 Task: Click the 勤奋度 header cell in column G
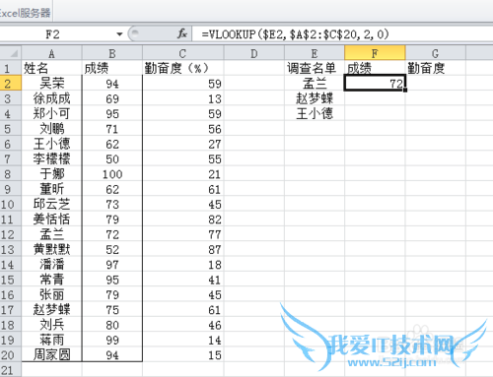[436, 68]
